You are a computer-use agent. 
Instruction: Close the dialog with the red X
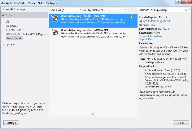pyautogui.click(x=187, y=2)
